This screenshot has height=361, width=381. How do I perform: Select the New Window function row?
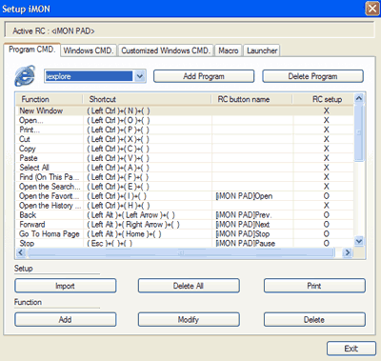point(185,110)
